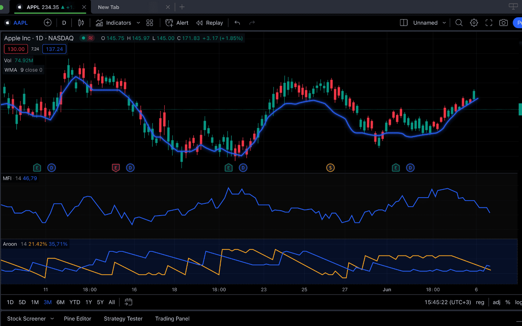522x326 pixels.
Task: Select the YTD time range
Action: 75,302
